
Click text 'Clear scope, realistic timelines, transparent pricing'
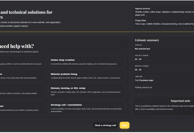pos(156,24)
